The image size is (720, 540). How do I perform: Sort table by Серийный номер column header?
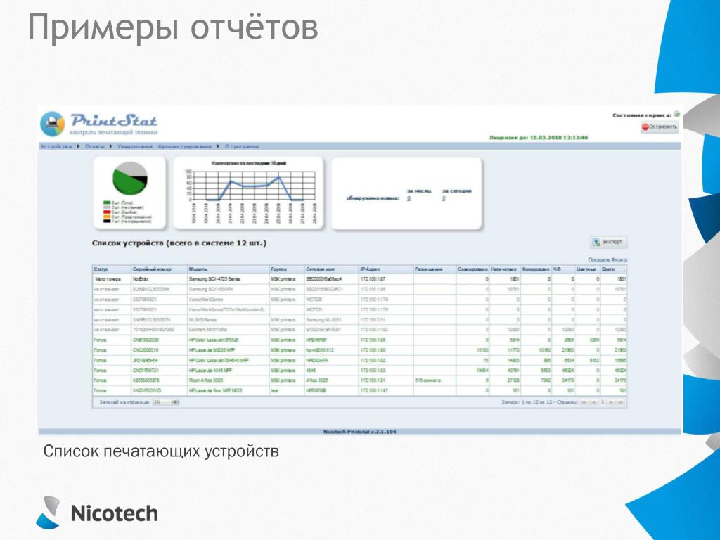click(x=159, y=269)
